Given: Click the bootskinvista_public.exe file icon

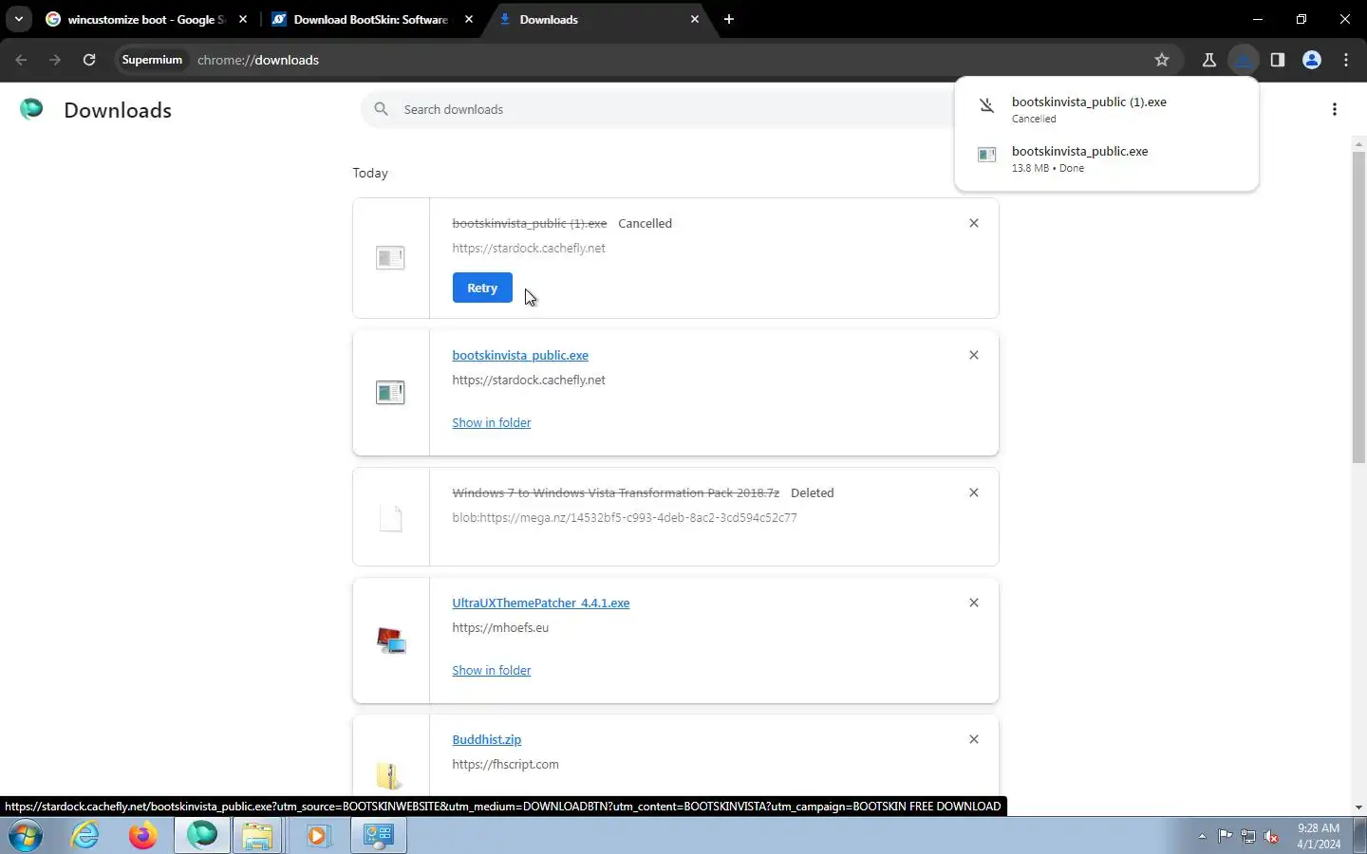Looking at the screenshot, I should tap(390, 392).
